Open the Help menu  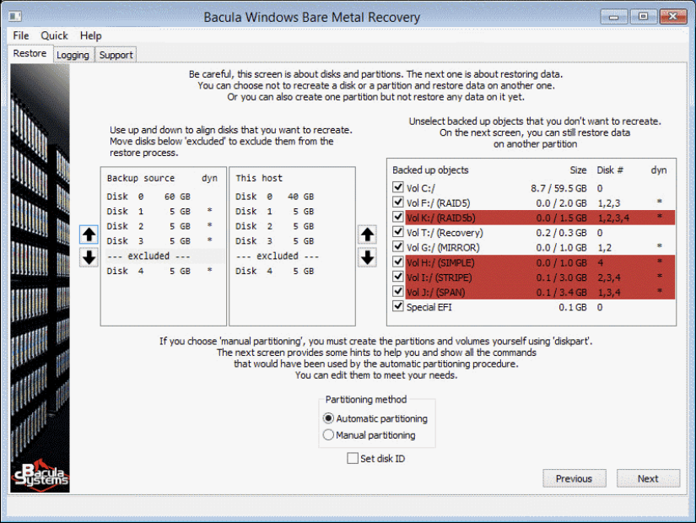coord(90,35)
